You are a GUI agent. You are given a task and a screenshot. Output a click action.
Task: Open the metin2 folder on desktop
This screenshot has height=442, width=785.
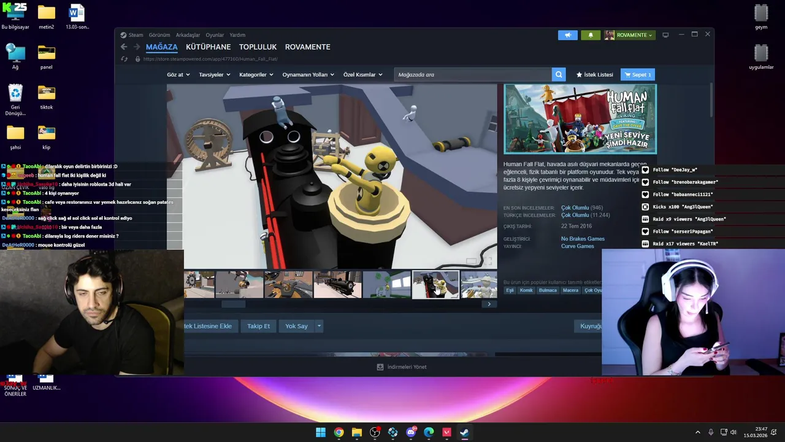tap(47, 17)
